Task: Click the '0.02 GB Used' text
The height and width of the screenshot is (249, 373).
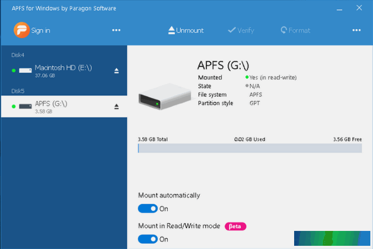Action: pyautogui.click(x=249, y=139)
